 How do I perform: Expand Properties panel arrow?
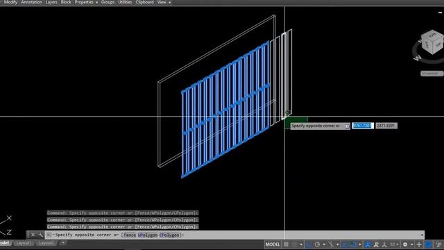(x=97, y=3)
